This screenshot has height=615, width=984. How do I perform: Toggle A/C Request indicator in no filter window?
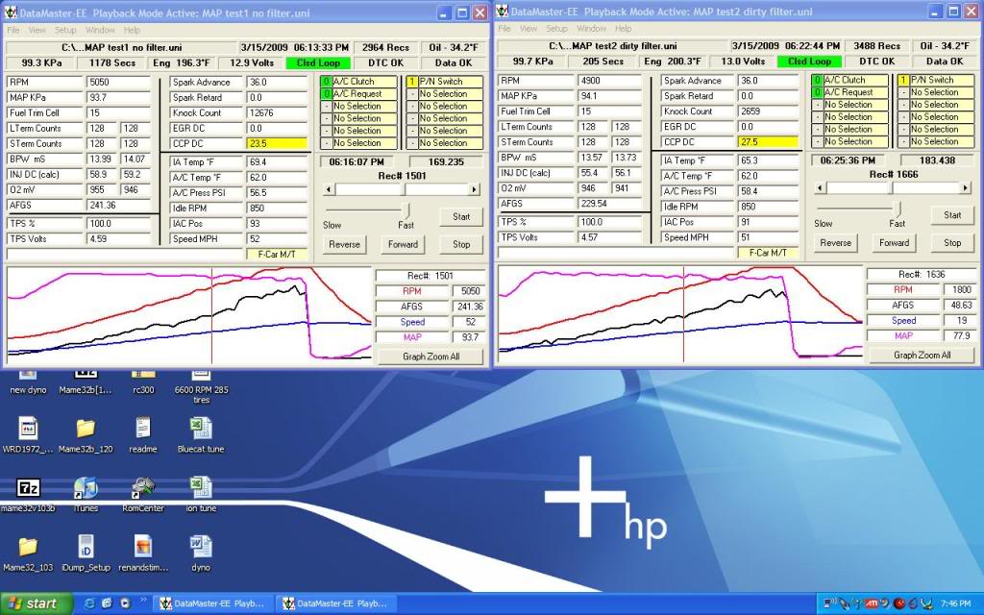point(326,94)
